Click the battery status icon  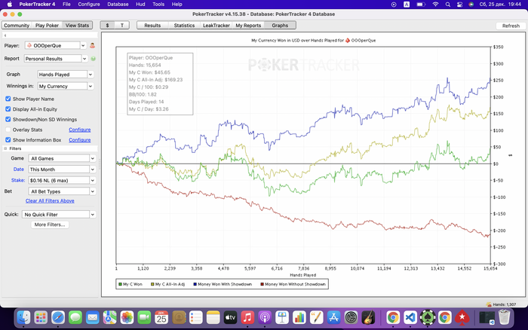pyautogui.click(x=421, y=5)
